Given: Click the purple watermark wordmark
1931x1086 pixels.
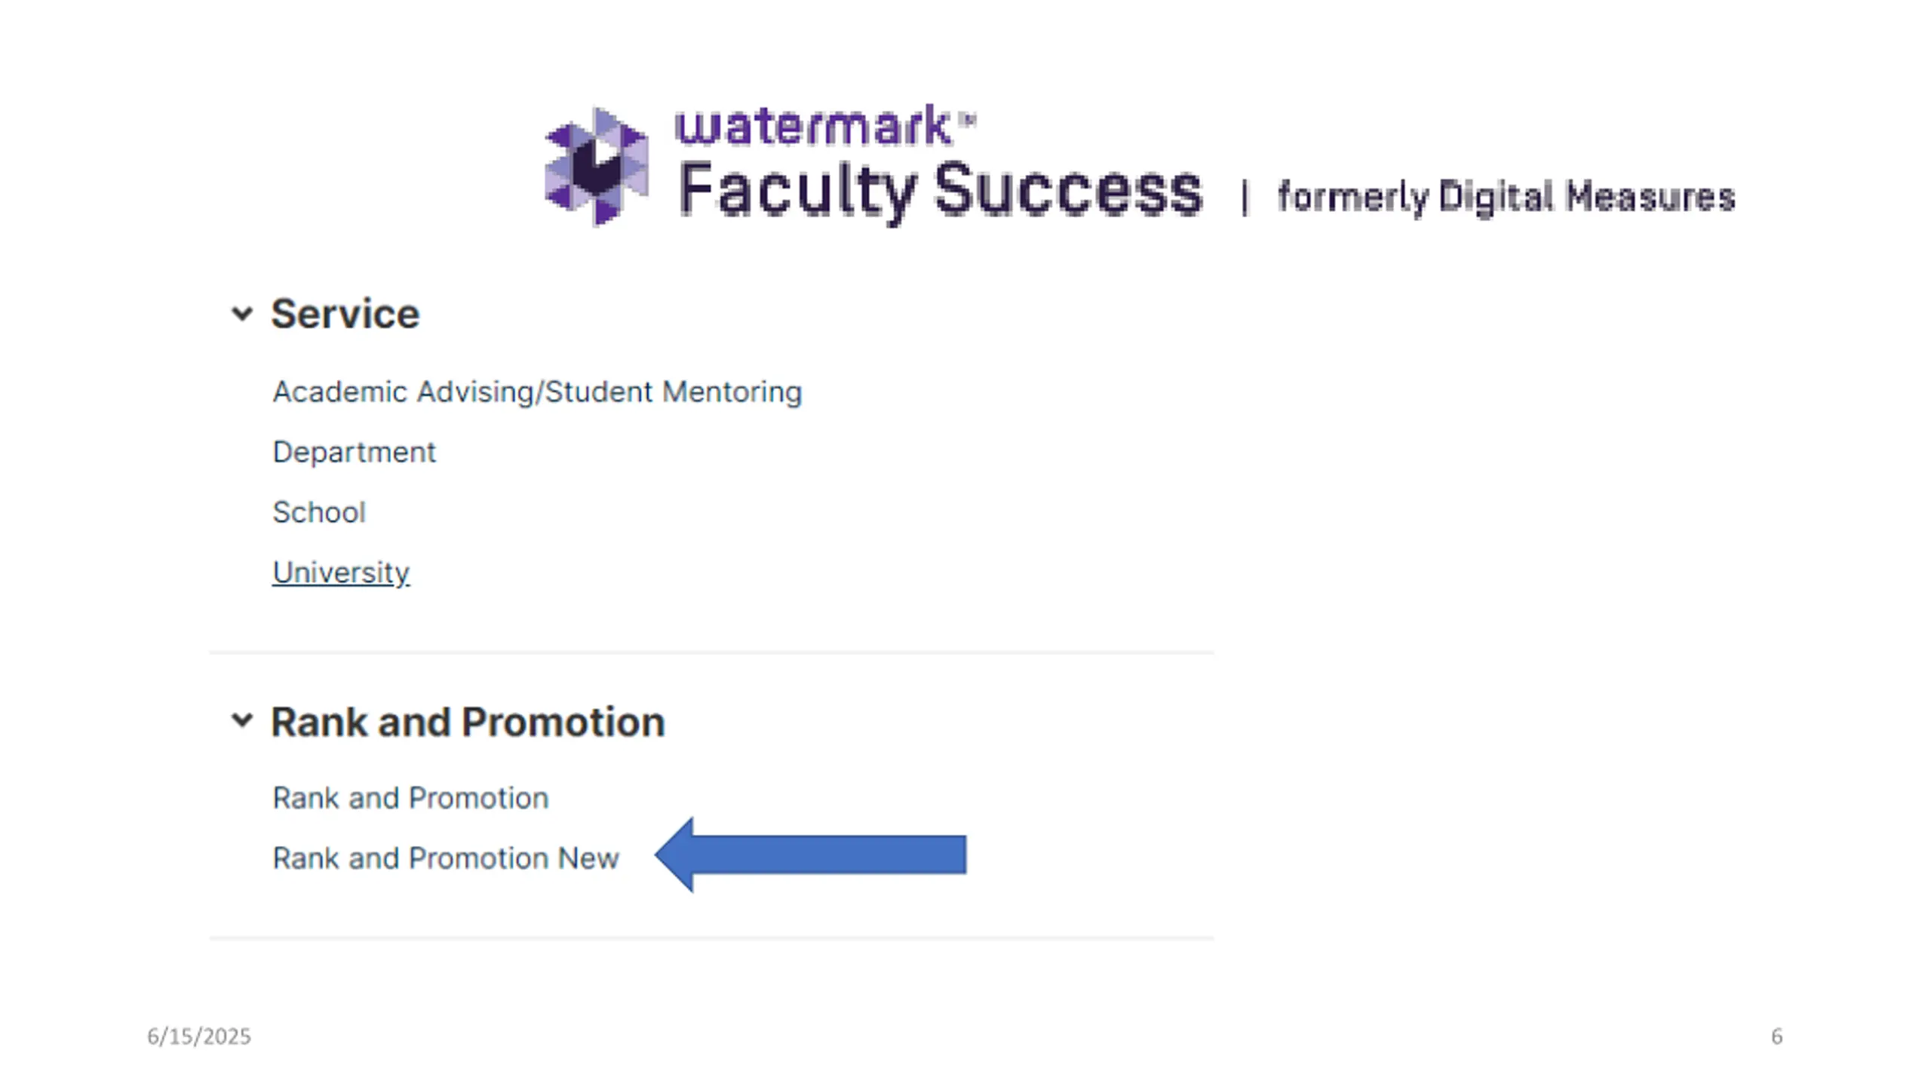Looking at the screenshot, I should [813, 125].
